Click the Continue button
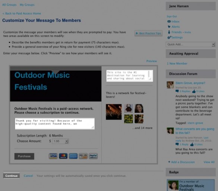Image resolution: width=218 pixels, height=191 pixels. (12, 176)
